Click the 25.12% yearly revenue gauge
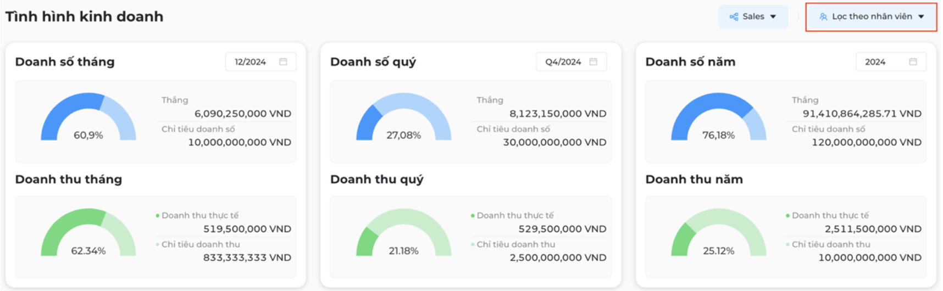 click(719, 232)
